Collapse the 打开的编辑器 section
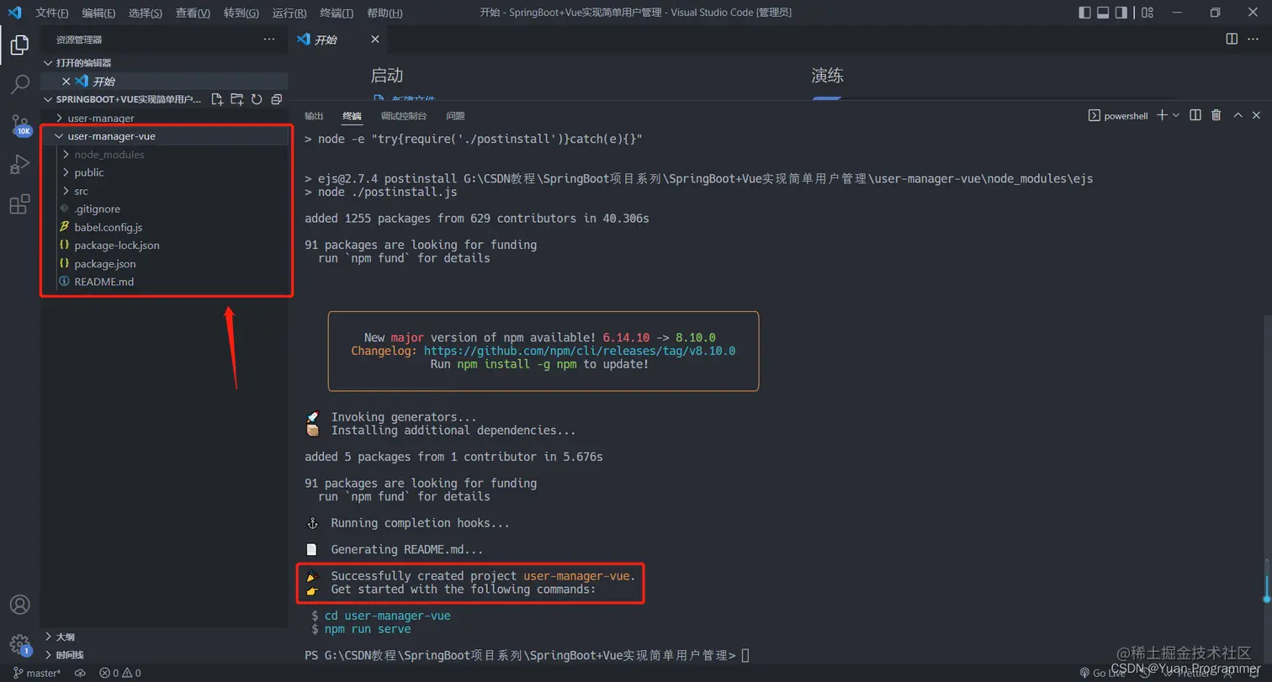The height and width of the screenshot is (682, 1272). tap(164, 63)
